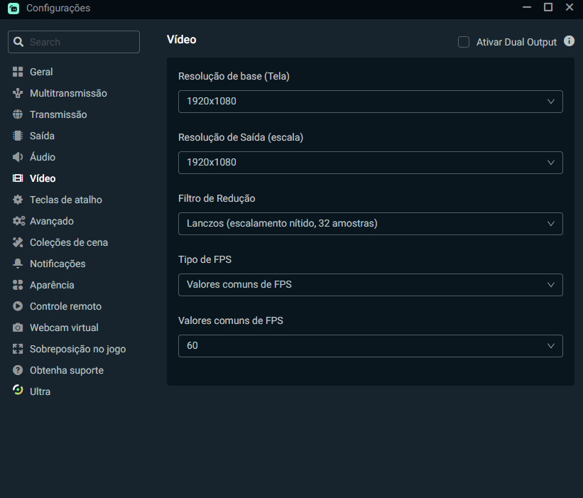The height and width of the screenshot is (498, 583).
Task: Click the bell icon for Notificações
Action: 18,264
